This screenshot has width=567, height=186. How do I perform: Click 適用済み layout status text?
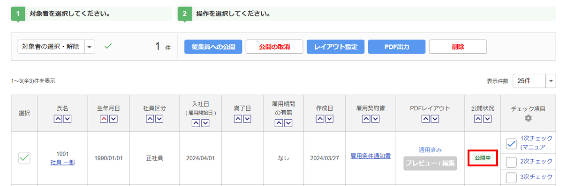click(430, 150)
